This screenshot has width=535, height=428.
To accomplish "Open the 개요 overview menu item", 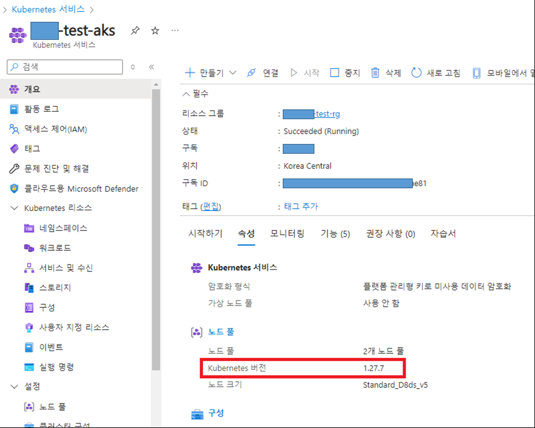I will (x=75, y=89).
